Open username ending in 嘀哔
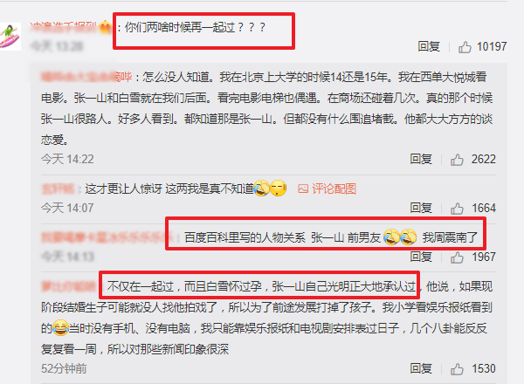524x384 pixels. pos(86,77)
